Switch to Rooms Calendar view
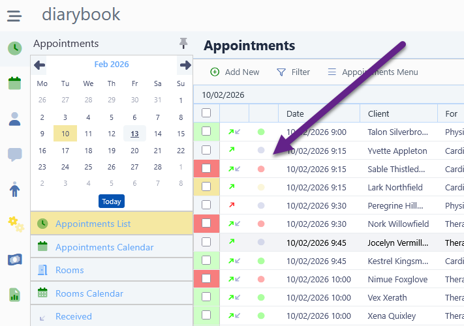The width and height of the screenshot is (464, 326). (89, 293)
